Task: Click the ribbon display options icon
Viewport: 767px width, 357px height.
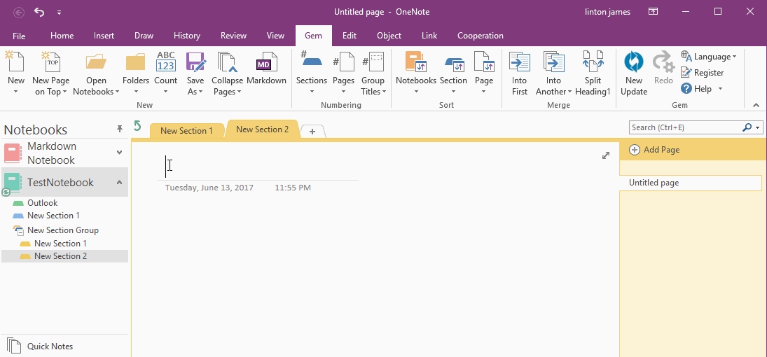Action: click(653, 12)
